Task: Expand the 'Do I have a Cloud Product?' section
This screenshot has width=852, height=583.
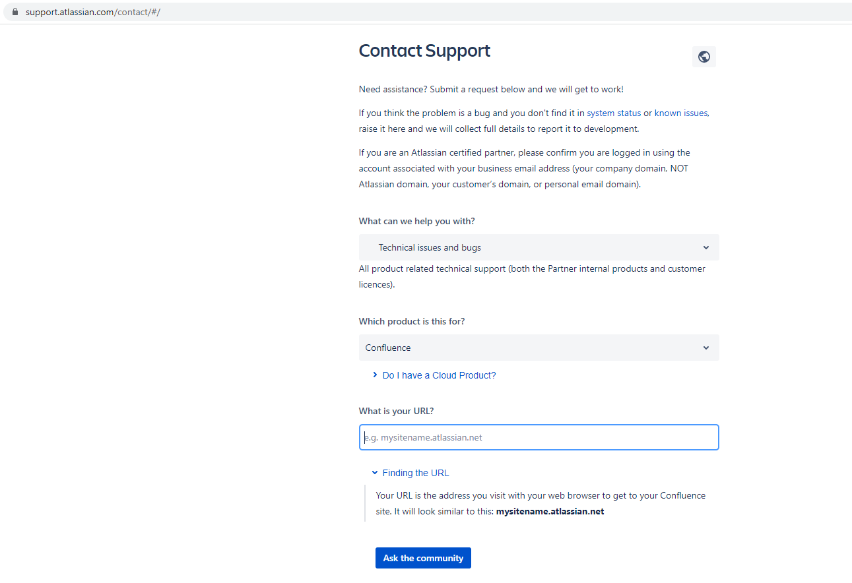Action: tap(438, 375)
